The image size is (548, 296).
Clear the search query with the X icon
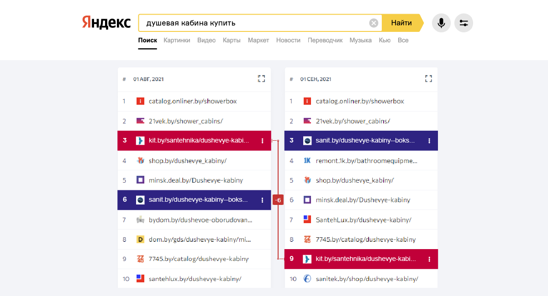point(374,23)
